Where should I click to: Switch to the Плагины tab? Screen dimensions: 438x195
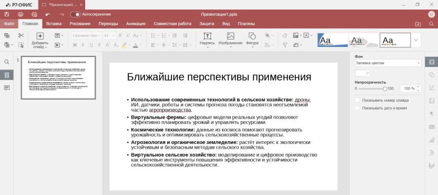[x=246, y=24]
